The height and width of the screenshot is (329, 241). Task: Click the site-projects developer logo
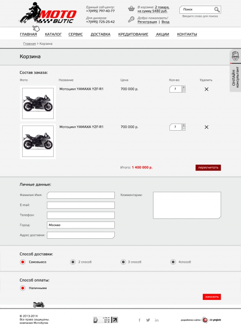point(211,320)
